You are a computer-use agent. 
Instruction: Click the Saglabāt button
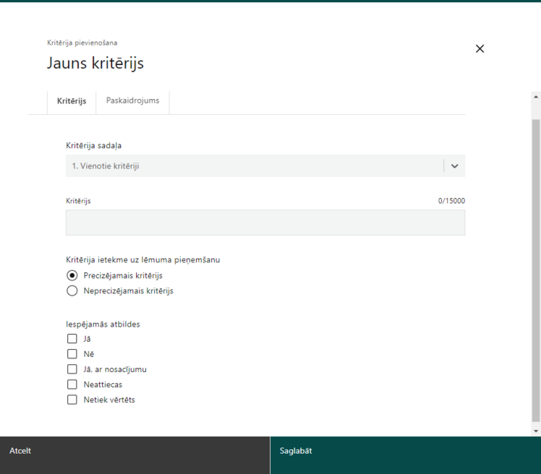406,455
